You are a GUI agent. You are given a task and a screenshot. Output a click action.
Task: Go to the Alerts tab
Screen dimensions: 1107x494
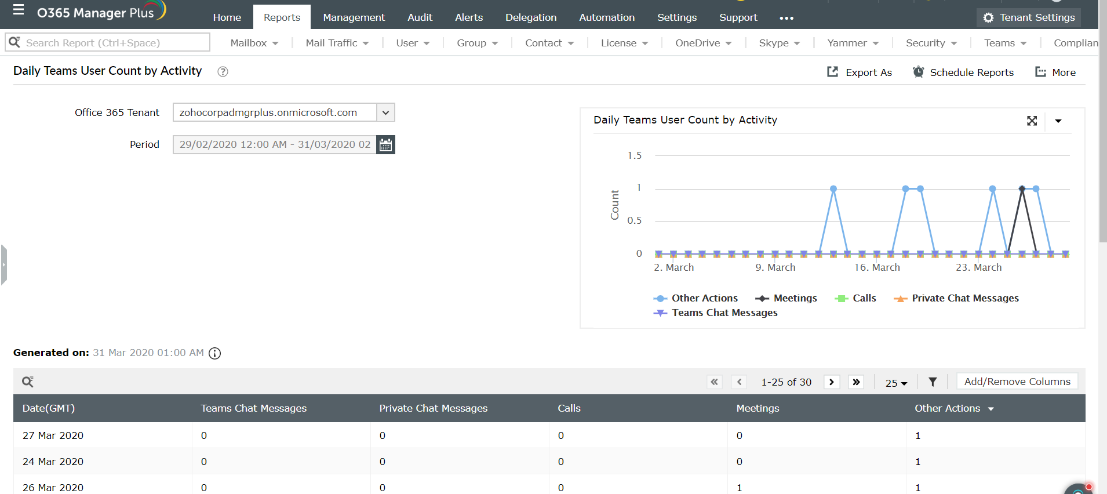(x=469, y=17)
